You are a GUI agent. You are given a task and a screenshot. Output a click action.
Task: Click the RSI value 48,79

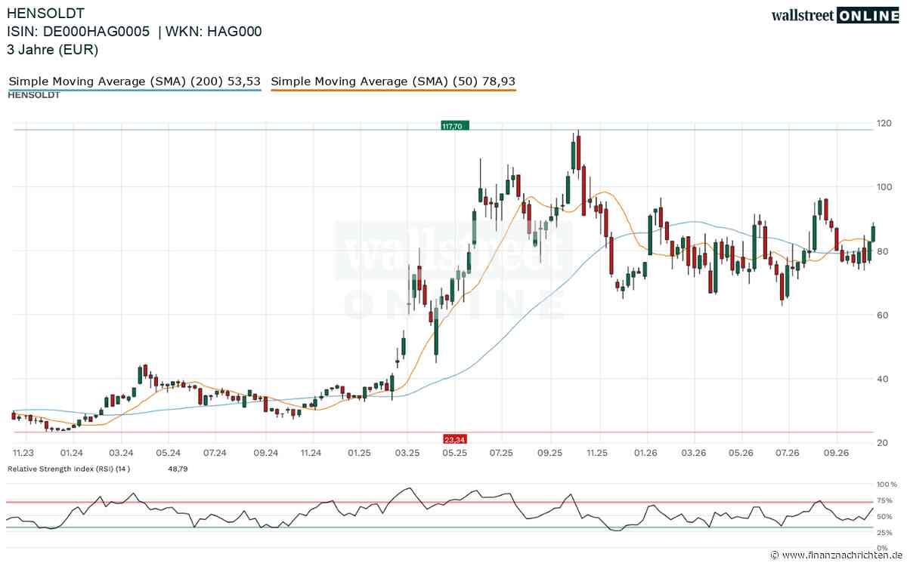click(x=177, y=469)
